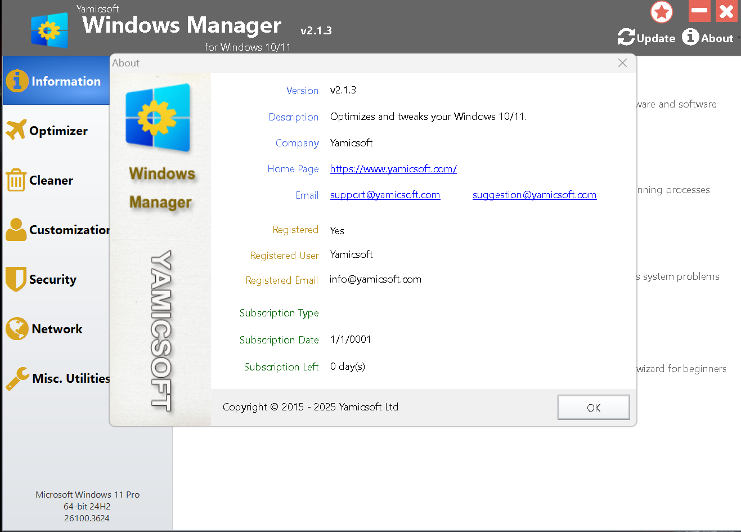Click the Cleaner trash bin icon
Viewport: 741px width, 532px height.
[x=16, y=180]
